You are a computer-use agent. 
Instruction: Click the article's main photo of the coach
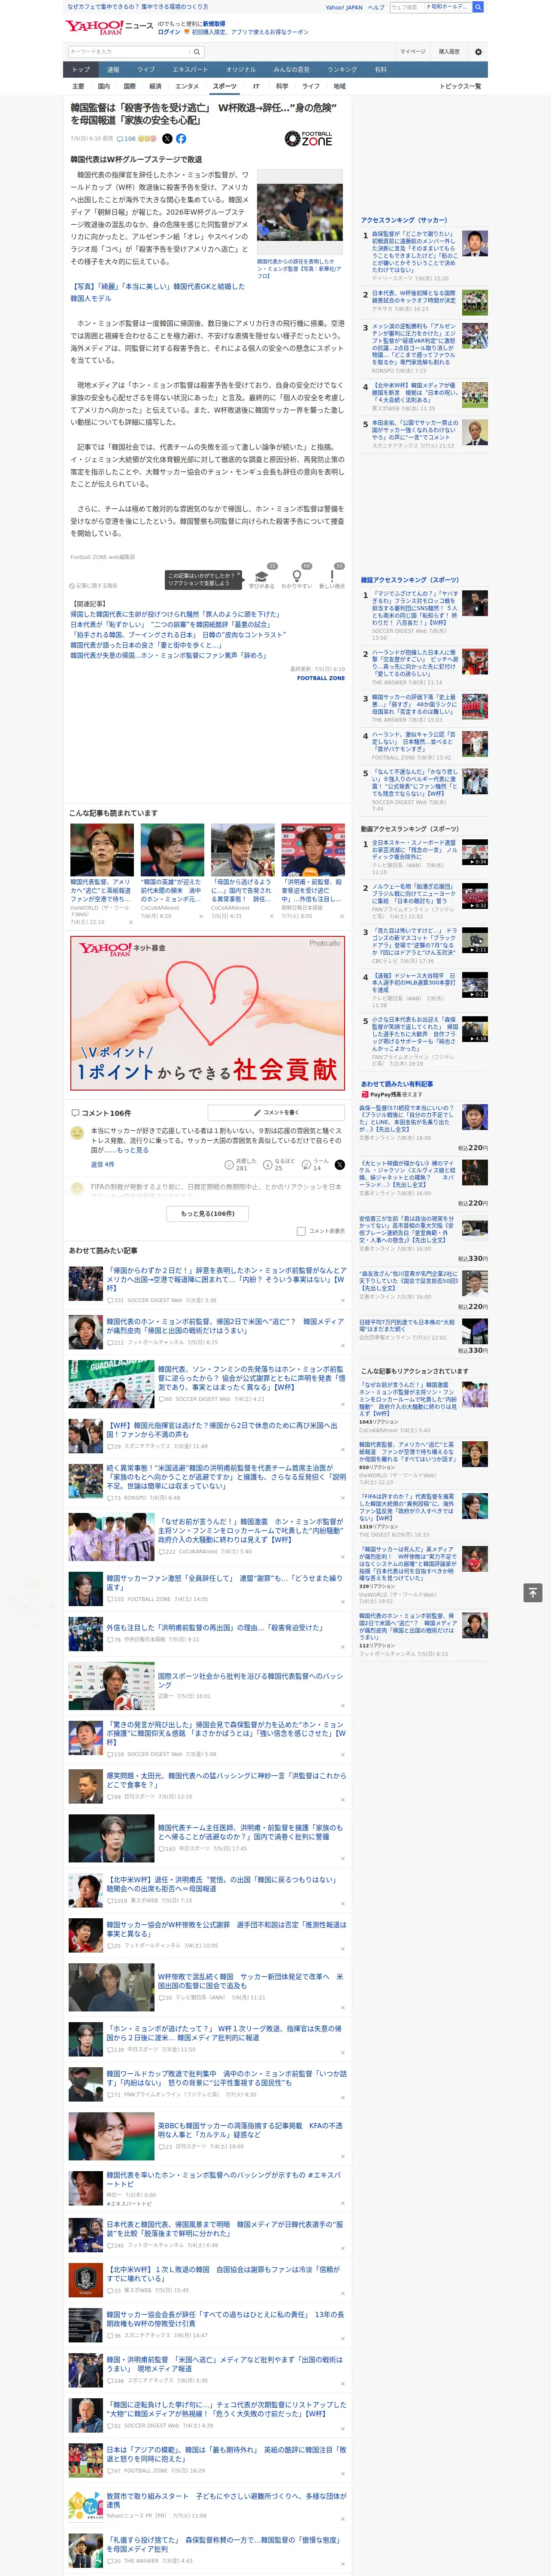tap(300, 212)
